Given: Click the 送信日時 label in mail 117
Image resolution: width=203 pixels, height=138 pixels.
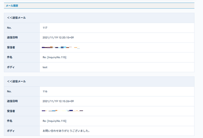Looking at the screenshot, I should [x=12, y=37].
